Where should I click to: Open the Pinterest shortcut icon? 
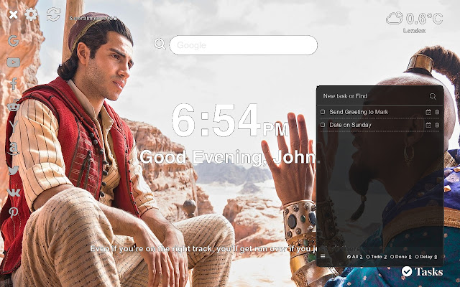[14, 213]
